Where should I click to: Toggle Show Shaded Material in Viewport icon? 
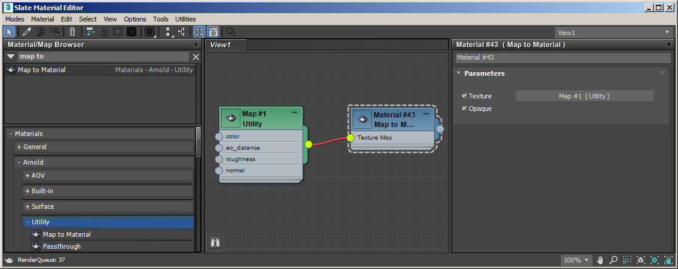(118, 32)
